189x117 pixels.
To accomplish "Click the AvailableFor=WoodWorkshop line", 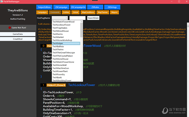I will [63, 106].
